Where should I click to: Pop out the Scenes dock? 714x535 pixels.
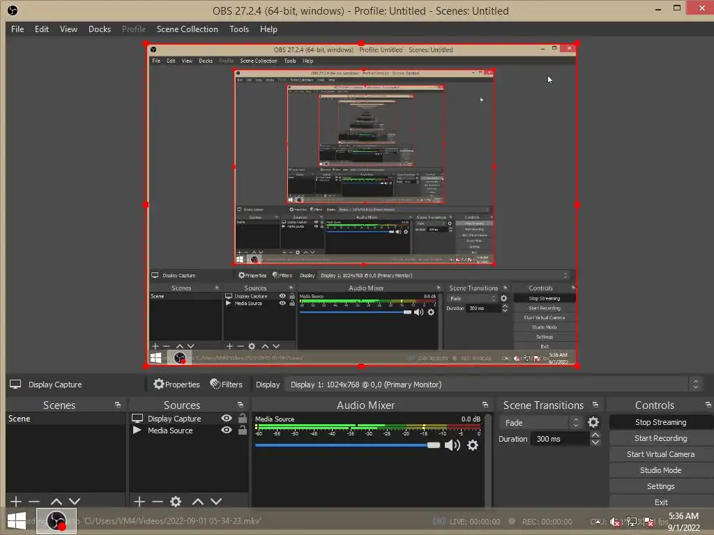click(118, 405)
